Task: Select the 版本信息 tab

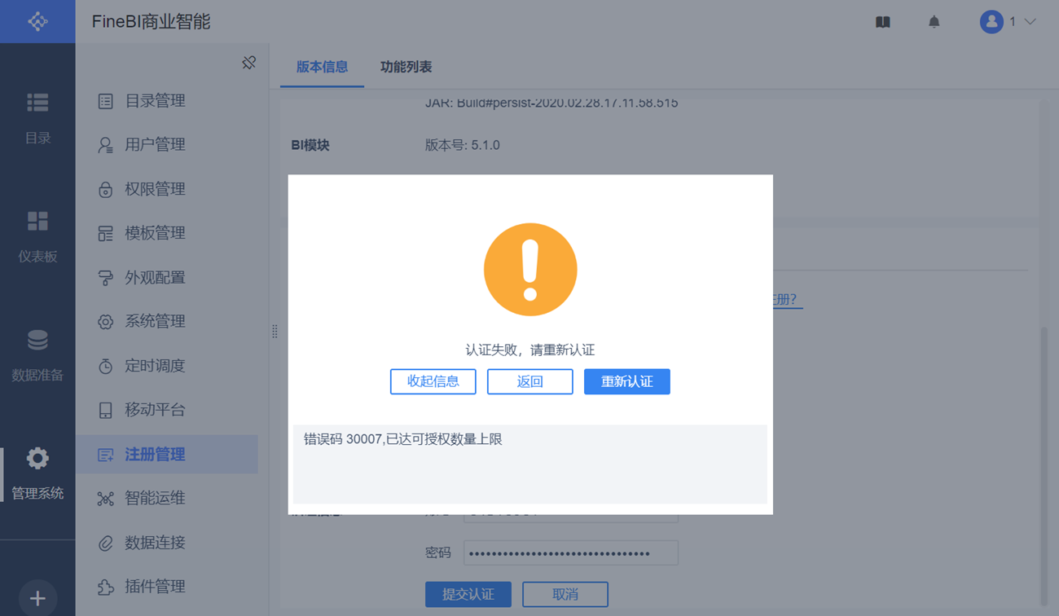Action: point(322,67)
